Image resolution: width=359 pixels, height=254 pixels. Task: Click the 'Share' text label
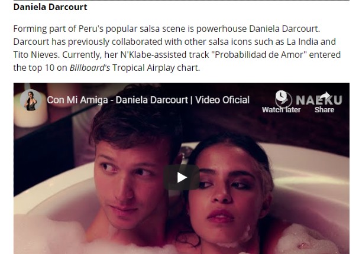[x=324, y=110]
